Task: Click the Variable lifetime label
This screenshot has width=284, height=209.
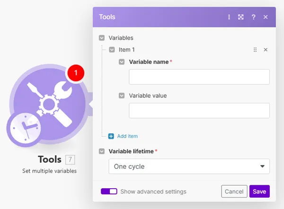Action: pyautogui.click(x=131, y=151)
